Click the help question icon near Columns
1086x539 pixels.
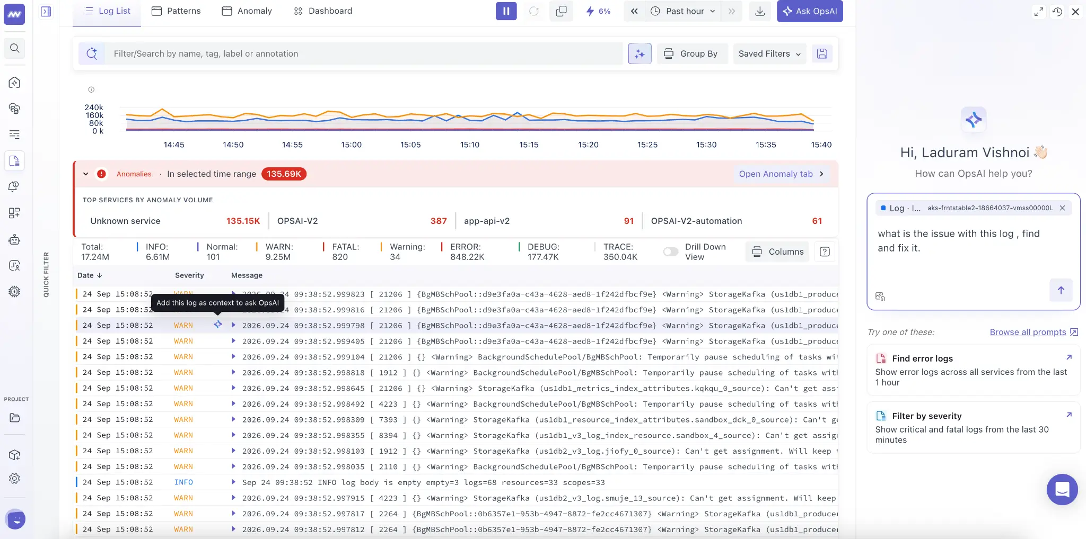[x=825, y=251]
